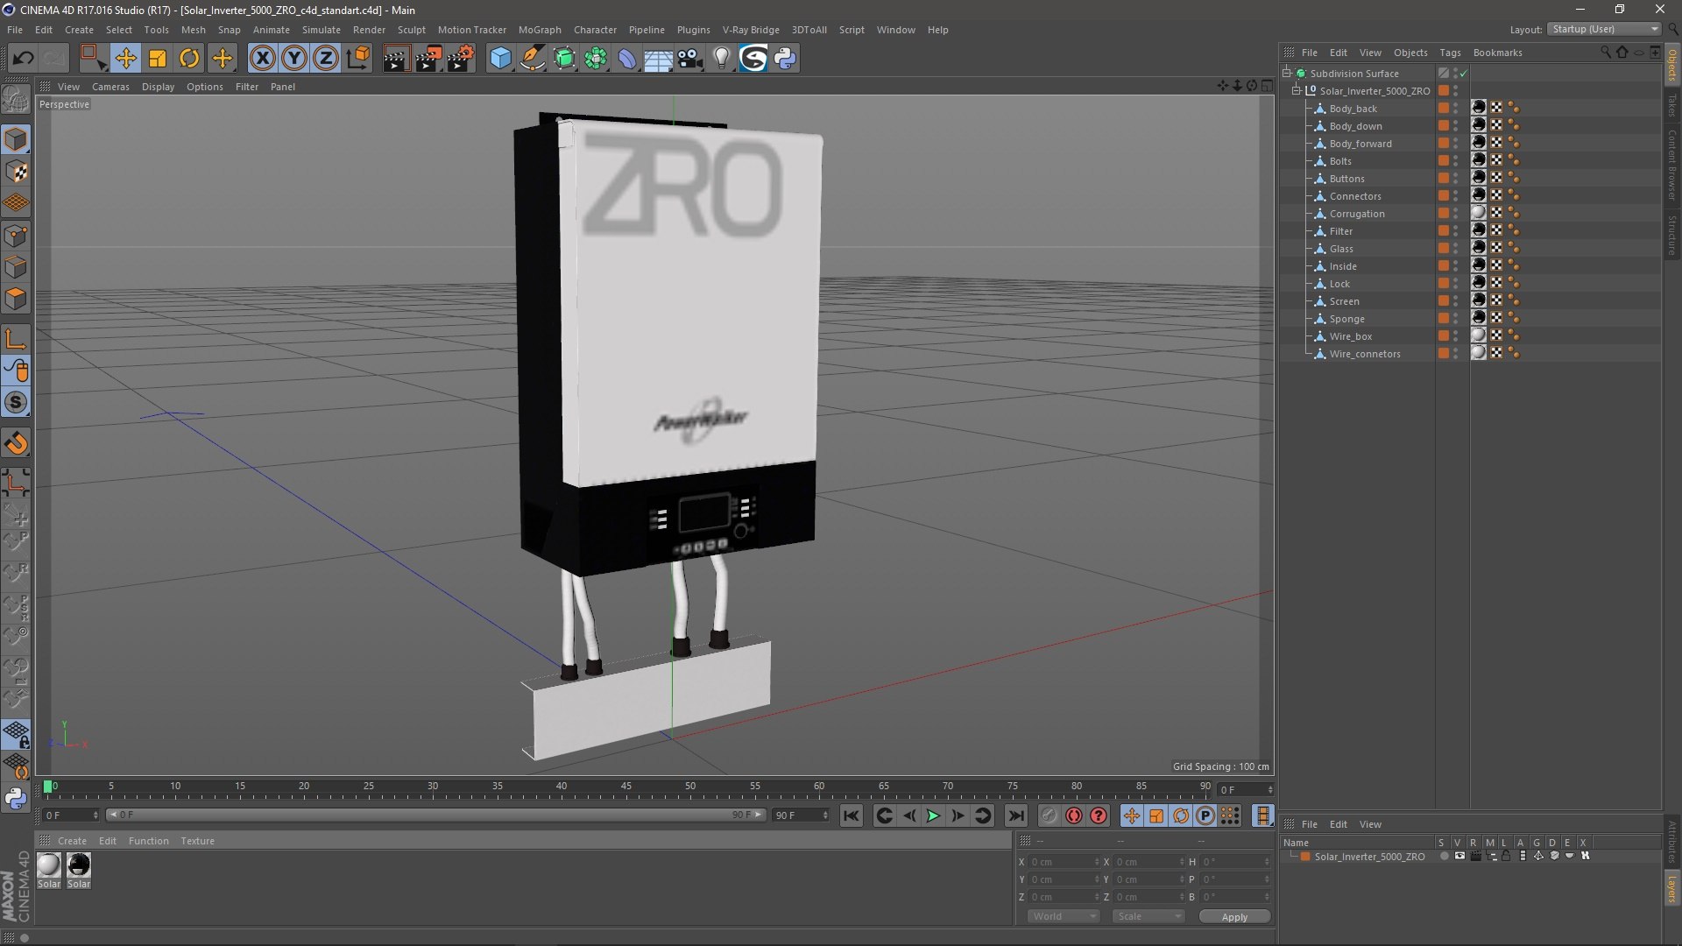The width and height of the screenshot is (1682, 946).
Task: Select the black Solar material thumbnail
Action: point(79,865)
